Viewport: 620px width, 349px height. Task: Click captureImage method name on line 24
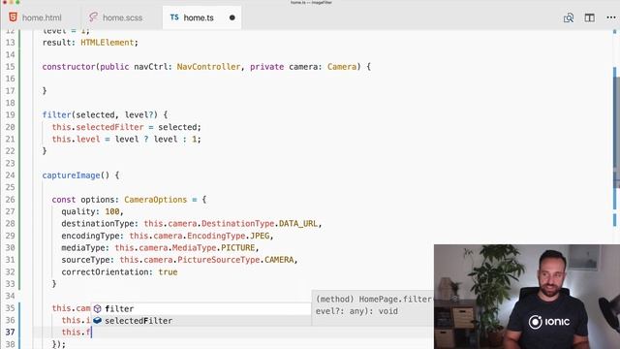71,175
